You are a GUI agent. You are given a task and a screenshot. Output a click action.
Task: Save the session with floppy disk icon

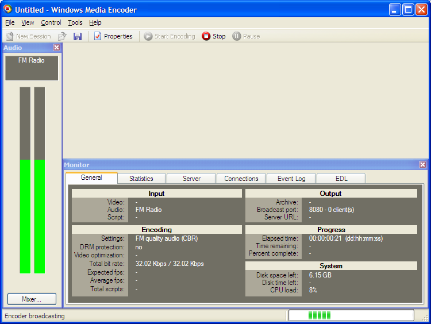tap(78, 36)
